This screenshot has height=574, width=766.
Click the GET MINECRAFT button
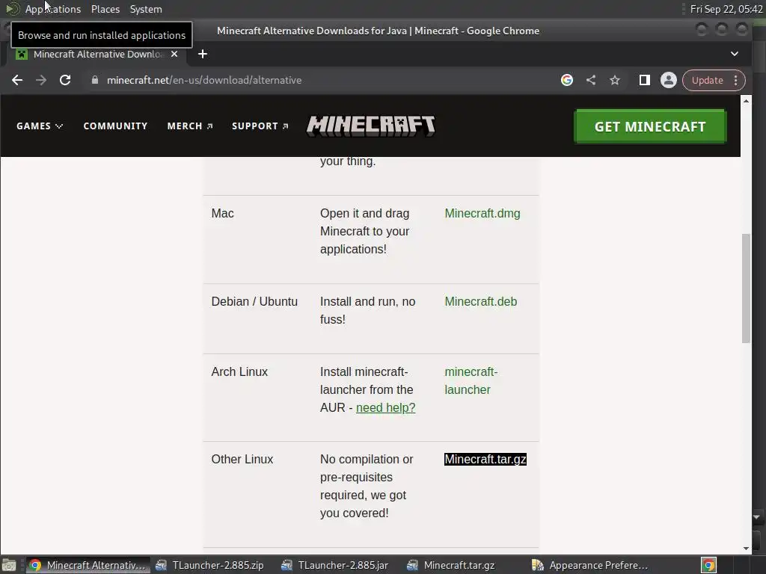[650, 126]
